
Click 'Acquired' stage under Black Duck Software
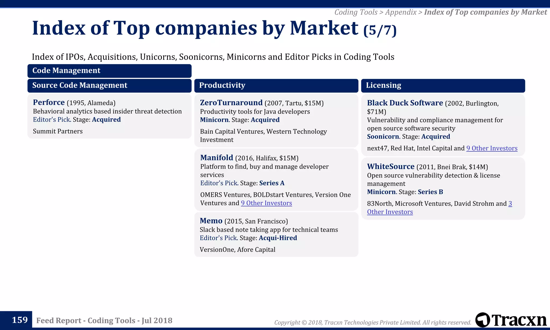(x=436, y=136)
